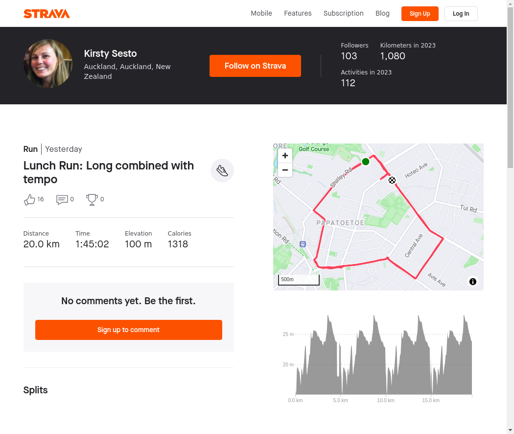The height and width of the screenshot is (434, 514).
Task: Click the Strava logo
Action: [47, 14]
